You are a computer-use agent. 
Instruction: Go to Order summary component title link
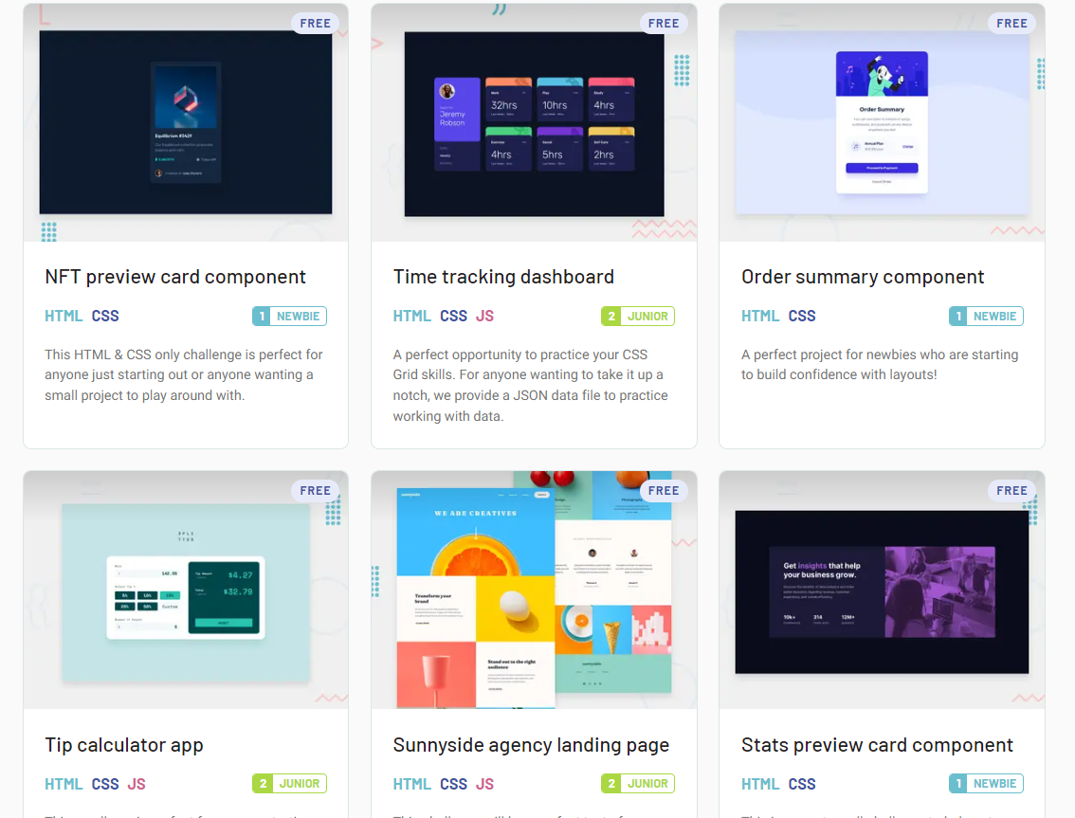point(863,277)
